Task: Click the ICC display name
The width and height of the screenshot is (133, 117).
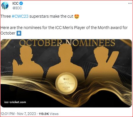Action: tap(15, 3)
